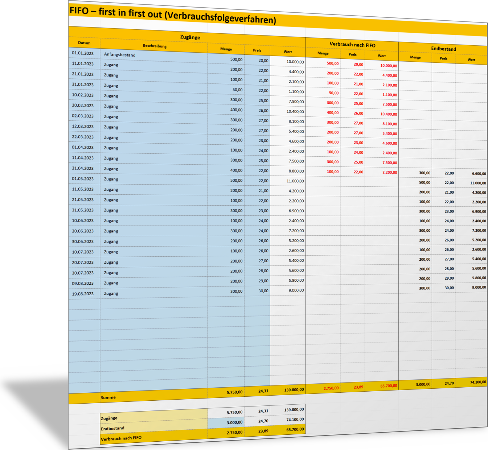488x450 pixels.
Task: Select the Zugang description beside 01.05.2023
Action: 111,179
